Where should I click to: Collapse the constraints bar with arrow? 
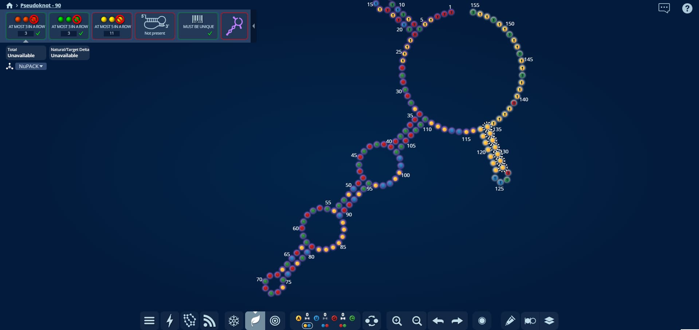pos(254,26)
